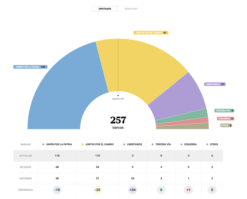Viewport: 247px width, 199px height.
Task: Select the Diputados tab
Action: click(105, 9)
